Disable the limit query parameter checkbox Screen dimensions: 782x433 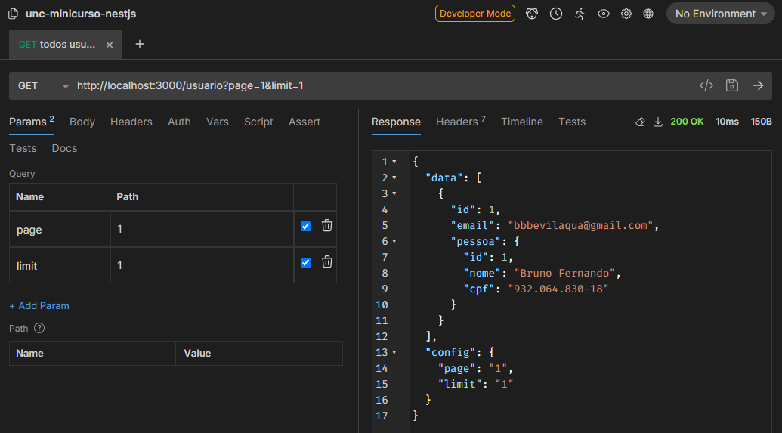click(x=305, y=262)
